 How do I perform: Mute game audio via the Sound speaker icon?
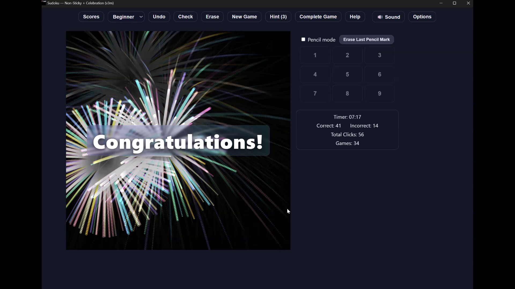pos(381,17)
